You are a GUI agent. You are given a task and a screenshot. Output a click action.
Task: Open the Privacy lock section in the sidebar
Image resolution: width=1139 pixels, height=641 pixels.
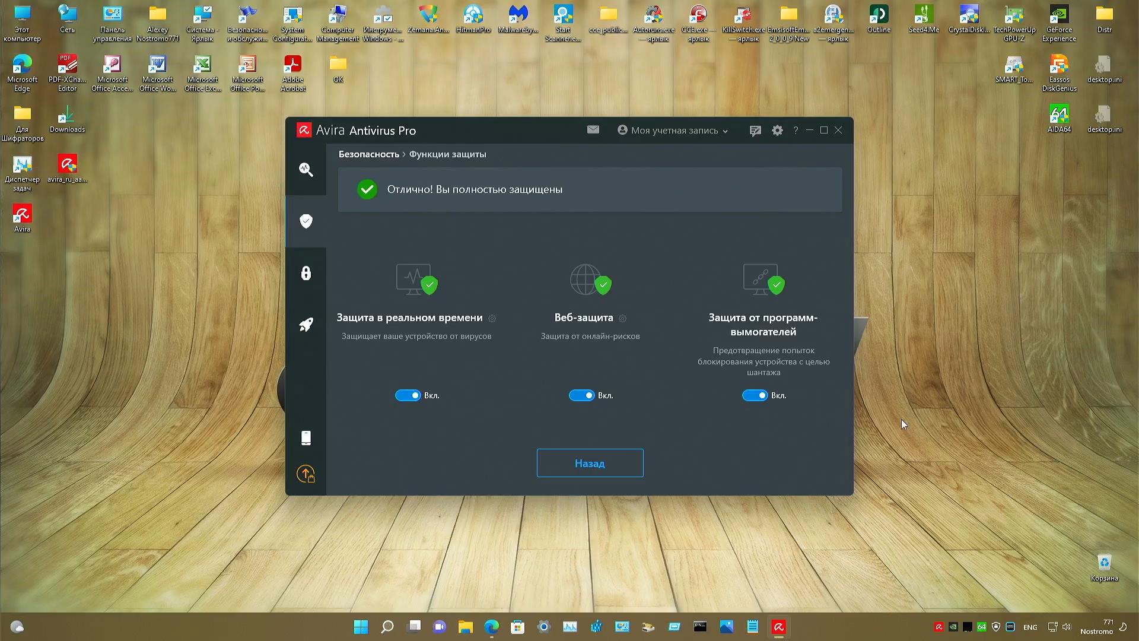click(306, 272)
